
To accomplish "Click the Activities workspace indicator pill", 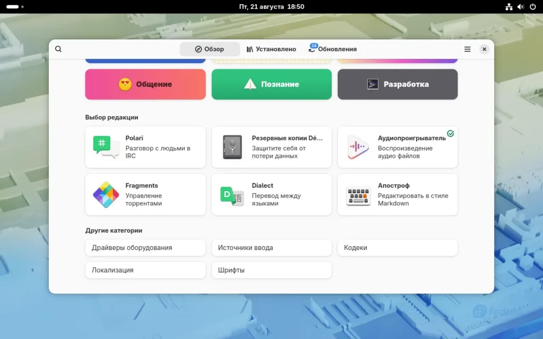I will click(13, 6).
